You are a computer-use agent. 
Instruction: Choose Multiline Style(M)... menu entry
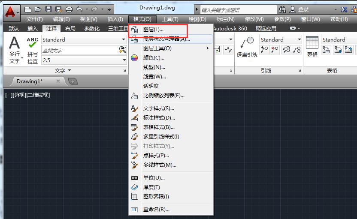coord(171,165)
